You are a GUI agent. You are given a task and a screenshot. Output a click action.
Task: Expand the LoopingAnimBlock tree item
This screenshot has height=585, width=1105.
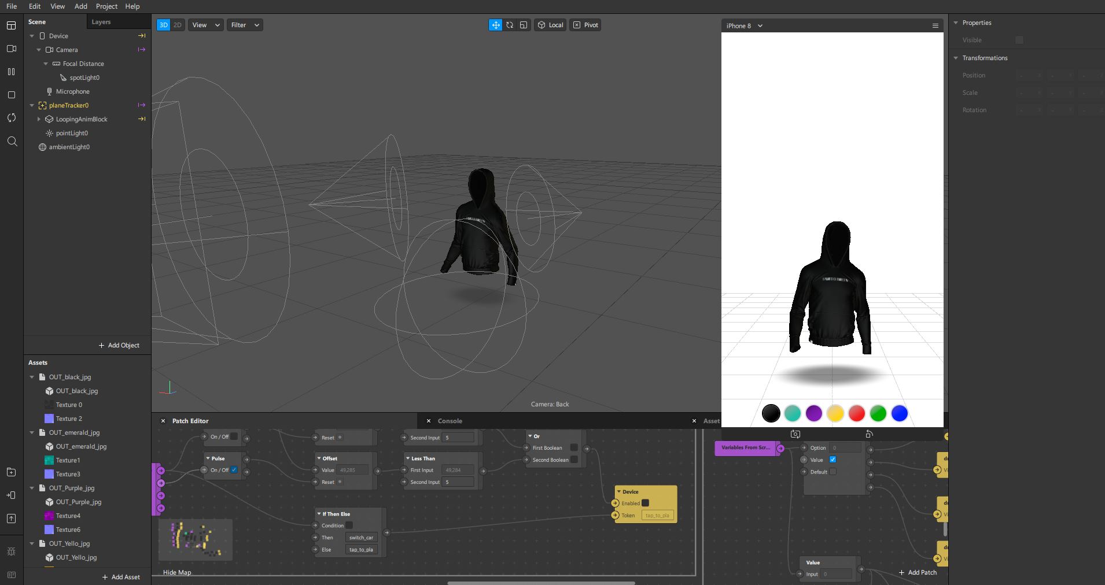(x=39, y=119)
